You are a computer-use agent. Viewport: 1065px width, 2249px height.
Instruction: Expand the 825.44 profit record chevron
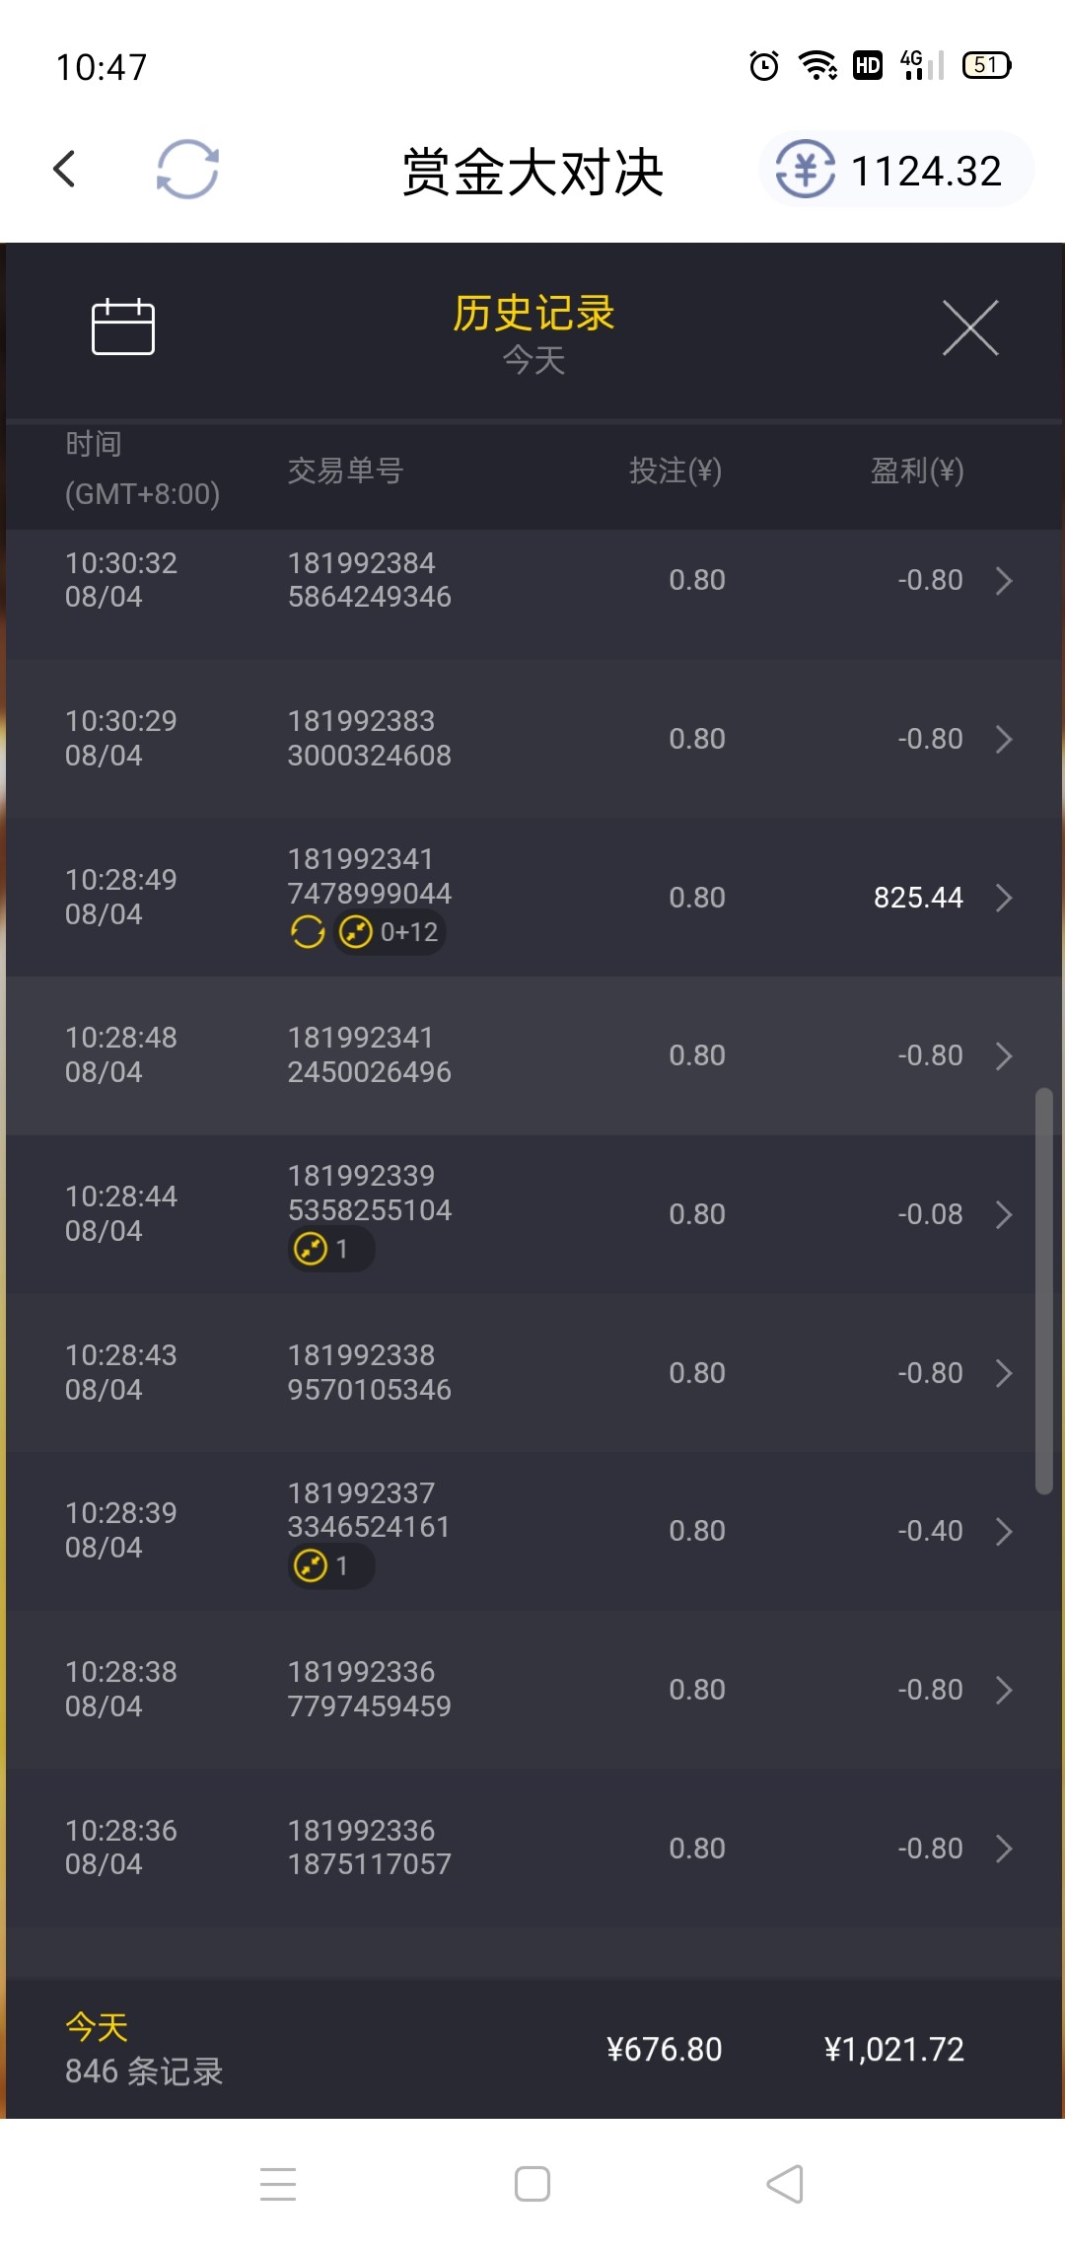(1004, 898)
